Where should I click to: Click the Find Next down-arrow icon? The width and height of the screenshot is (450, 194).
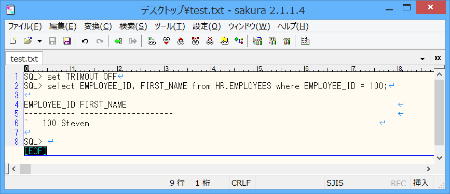click(167, 41)
